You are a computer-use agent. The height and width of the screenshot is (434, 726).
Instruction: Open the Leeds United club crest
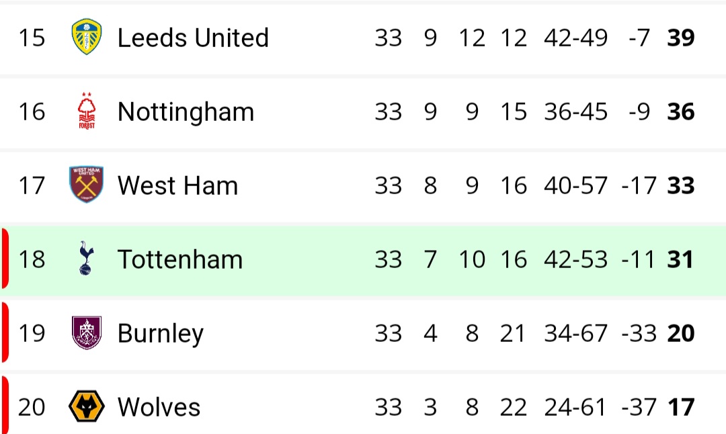click(x=87, y=37)
